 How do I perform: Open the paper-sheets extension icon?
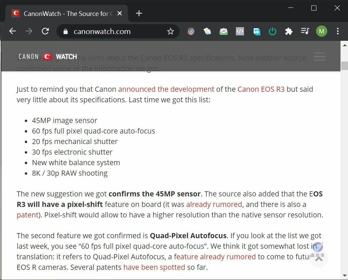pos(207,31)
